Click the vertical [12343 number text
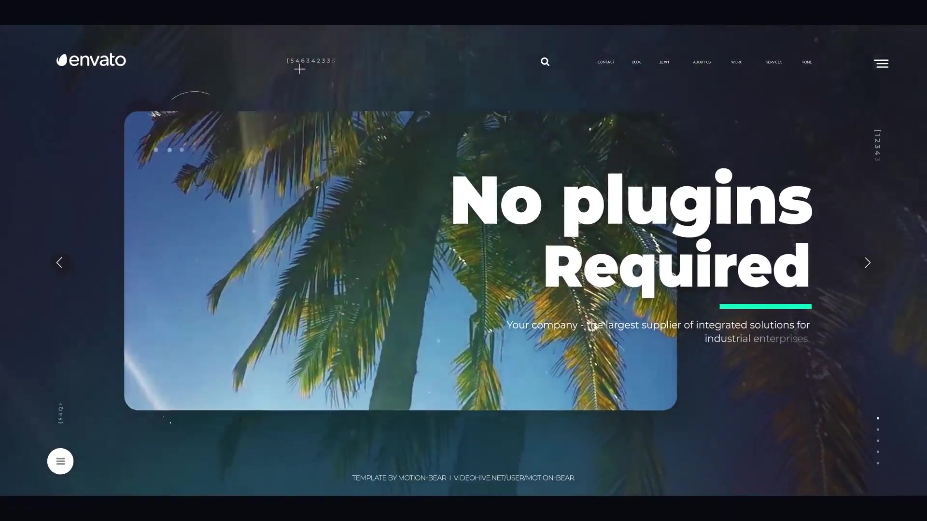Image resolution: width=927 pixels, height=521 pixels. tap(878, 145)
